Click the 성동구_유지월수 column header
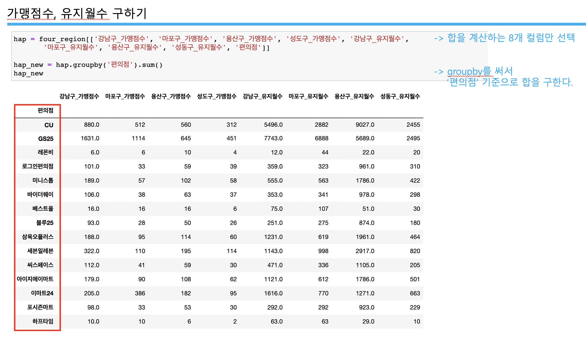 pyautogui.click(x=400, y=96)
